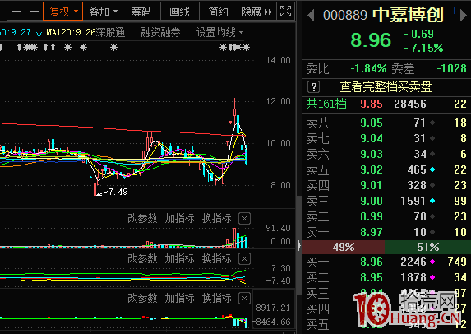Toggle fullscreen chart icon

(x=286, y=12)
